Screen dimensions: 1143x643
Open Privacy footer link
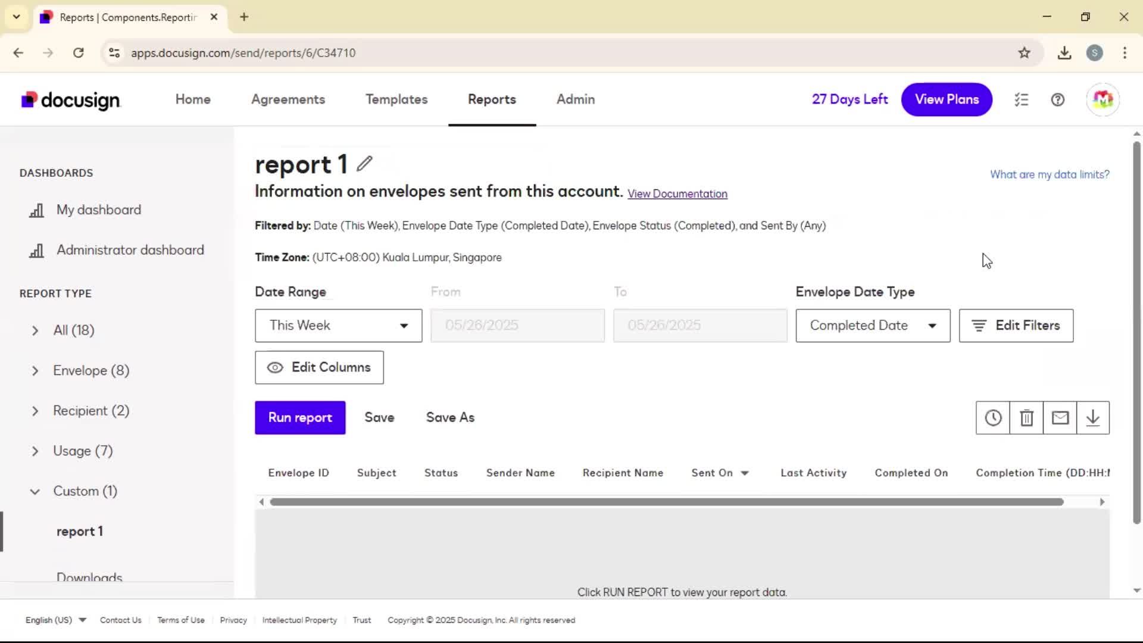coord(233,620)
